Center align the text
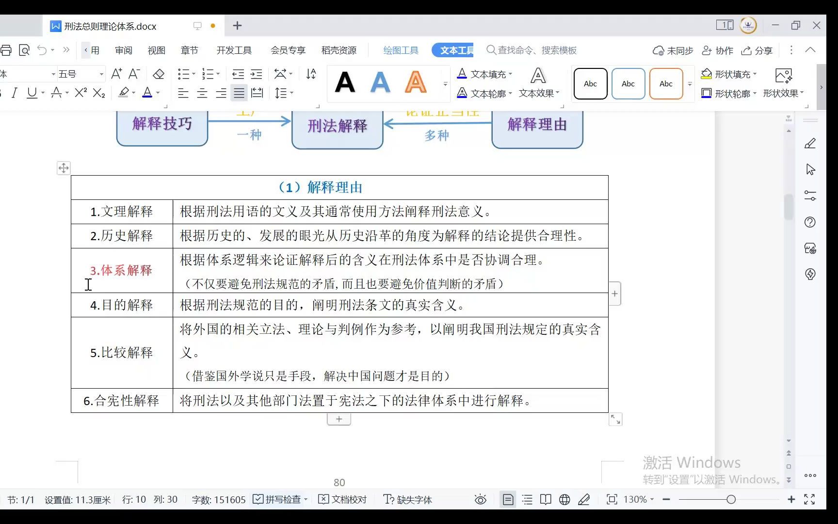838x524 pixels. click(202, 93)
